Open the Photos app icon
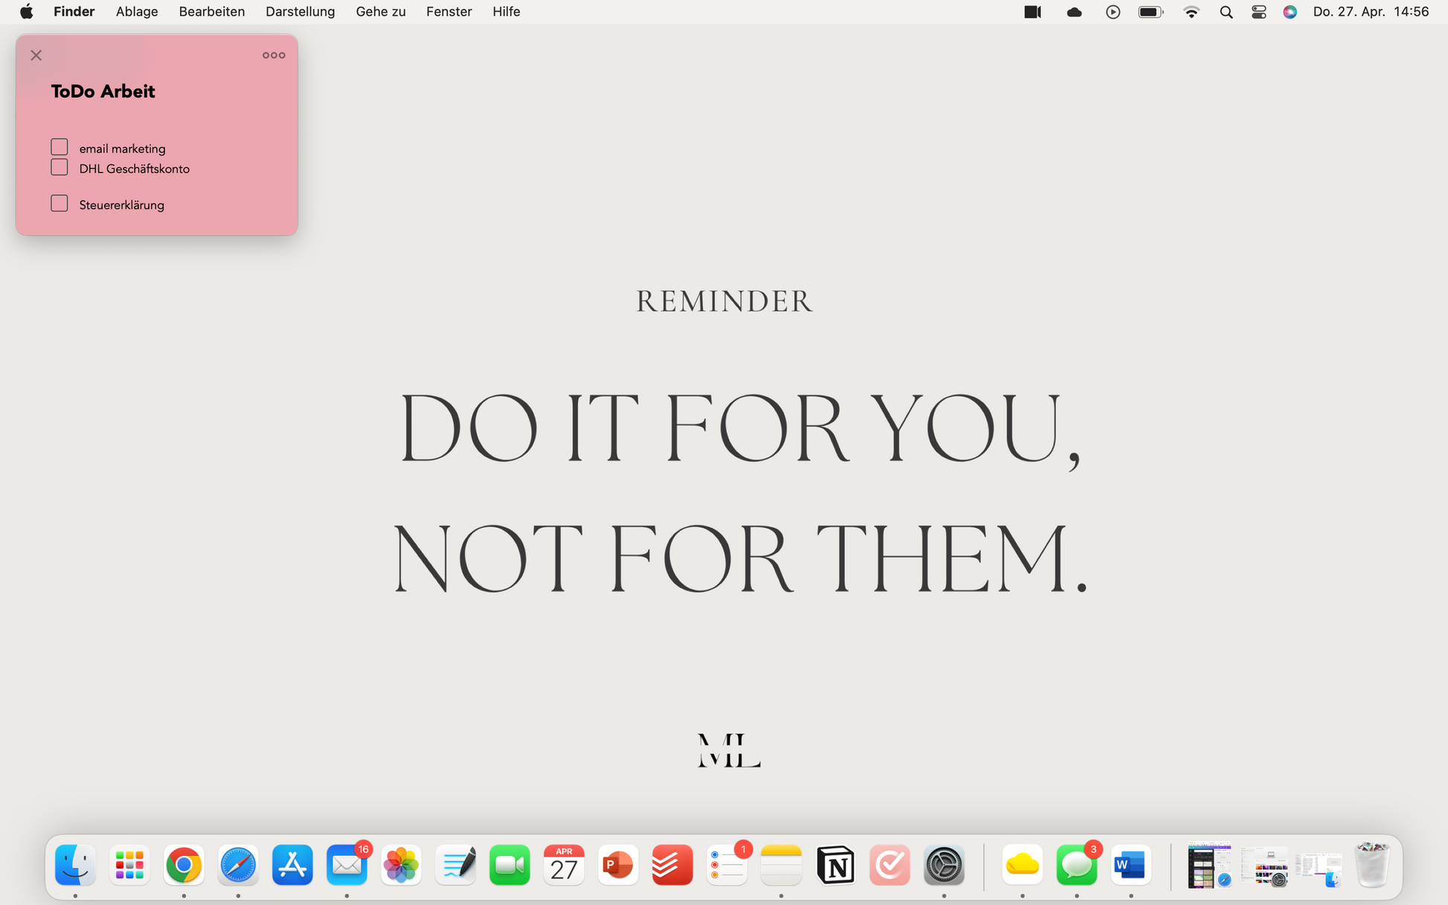This screenshot has height=905, width=1448. 401,865
